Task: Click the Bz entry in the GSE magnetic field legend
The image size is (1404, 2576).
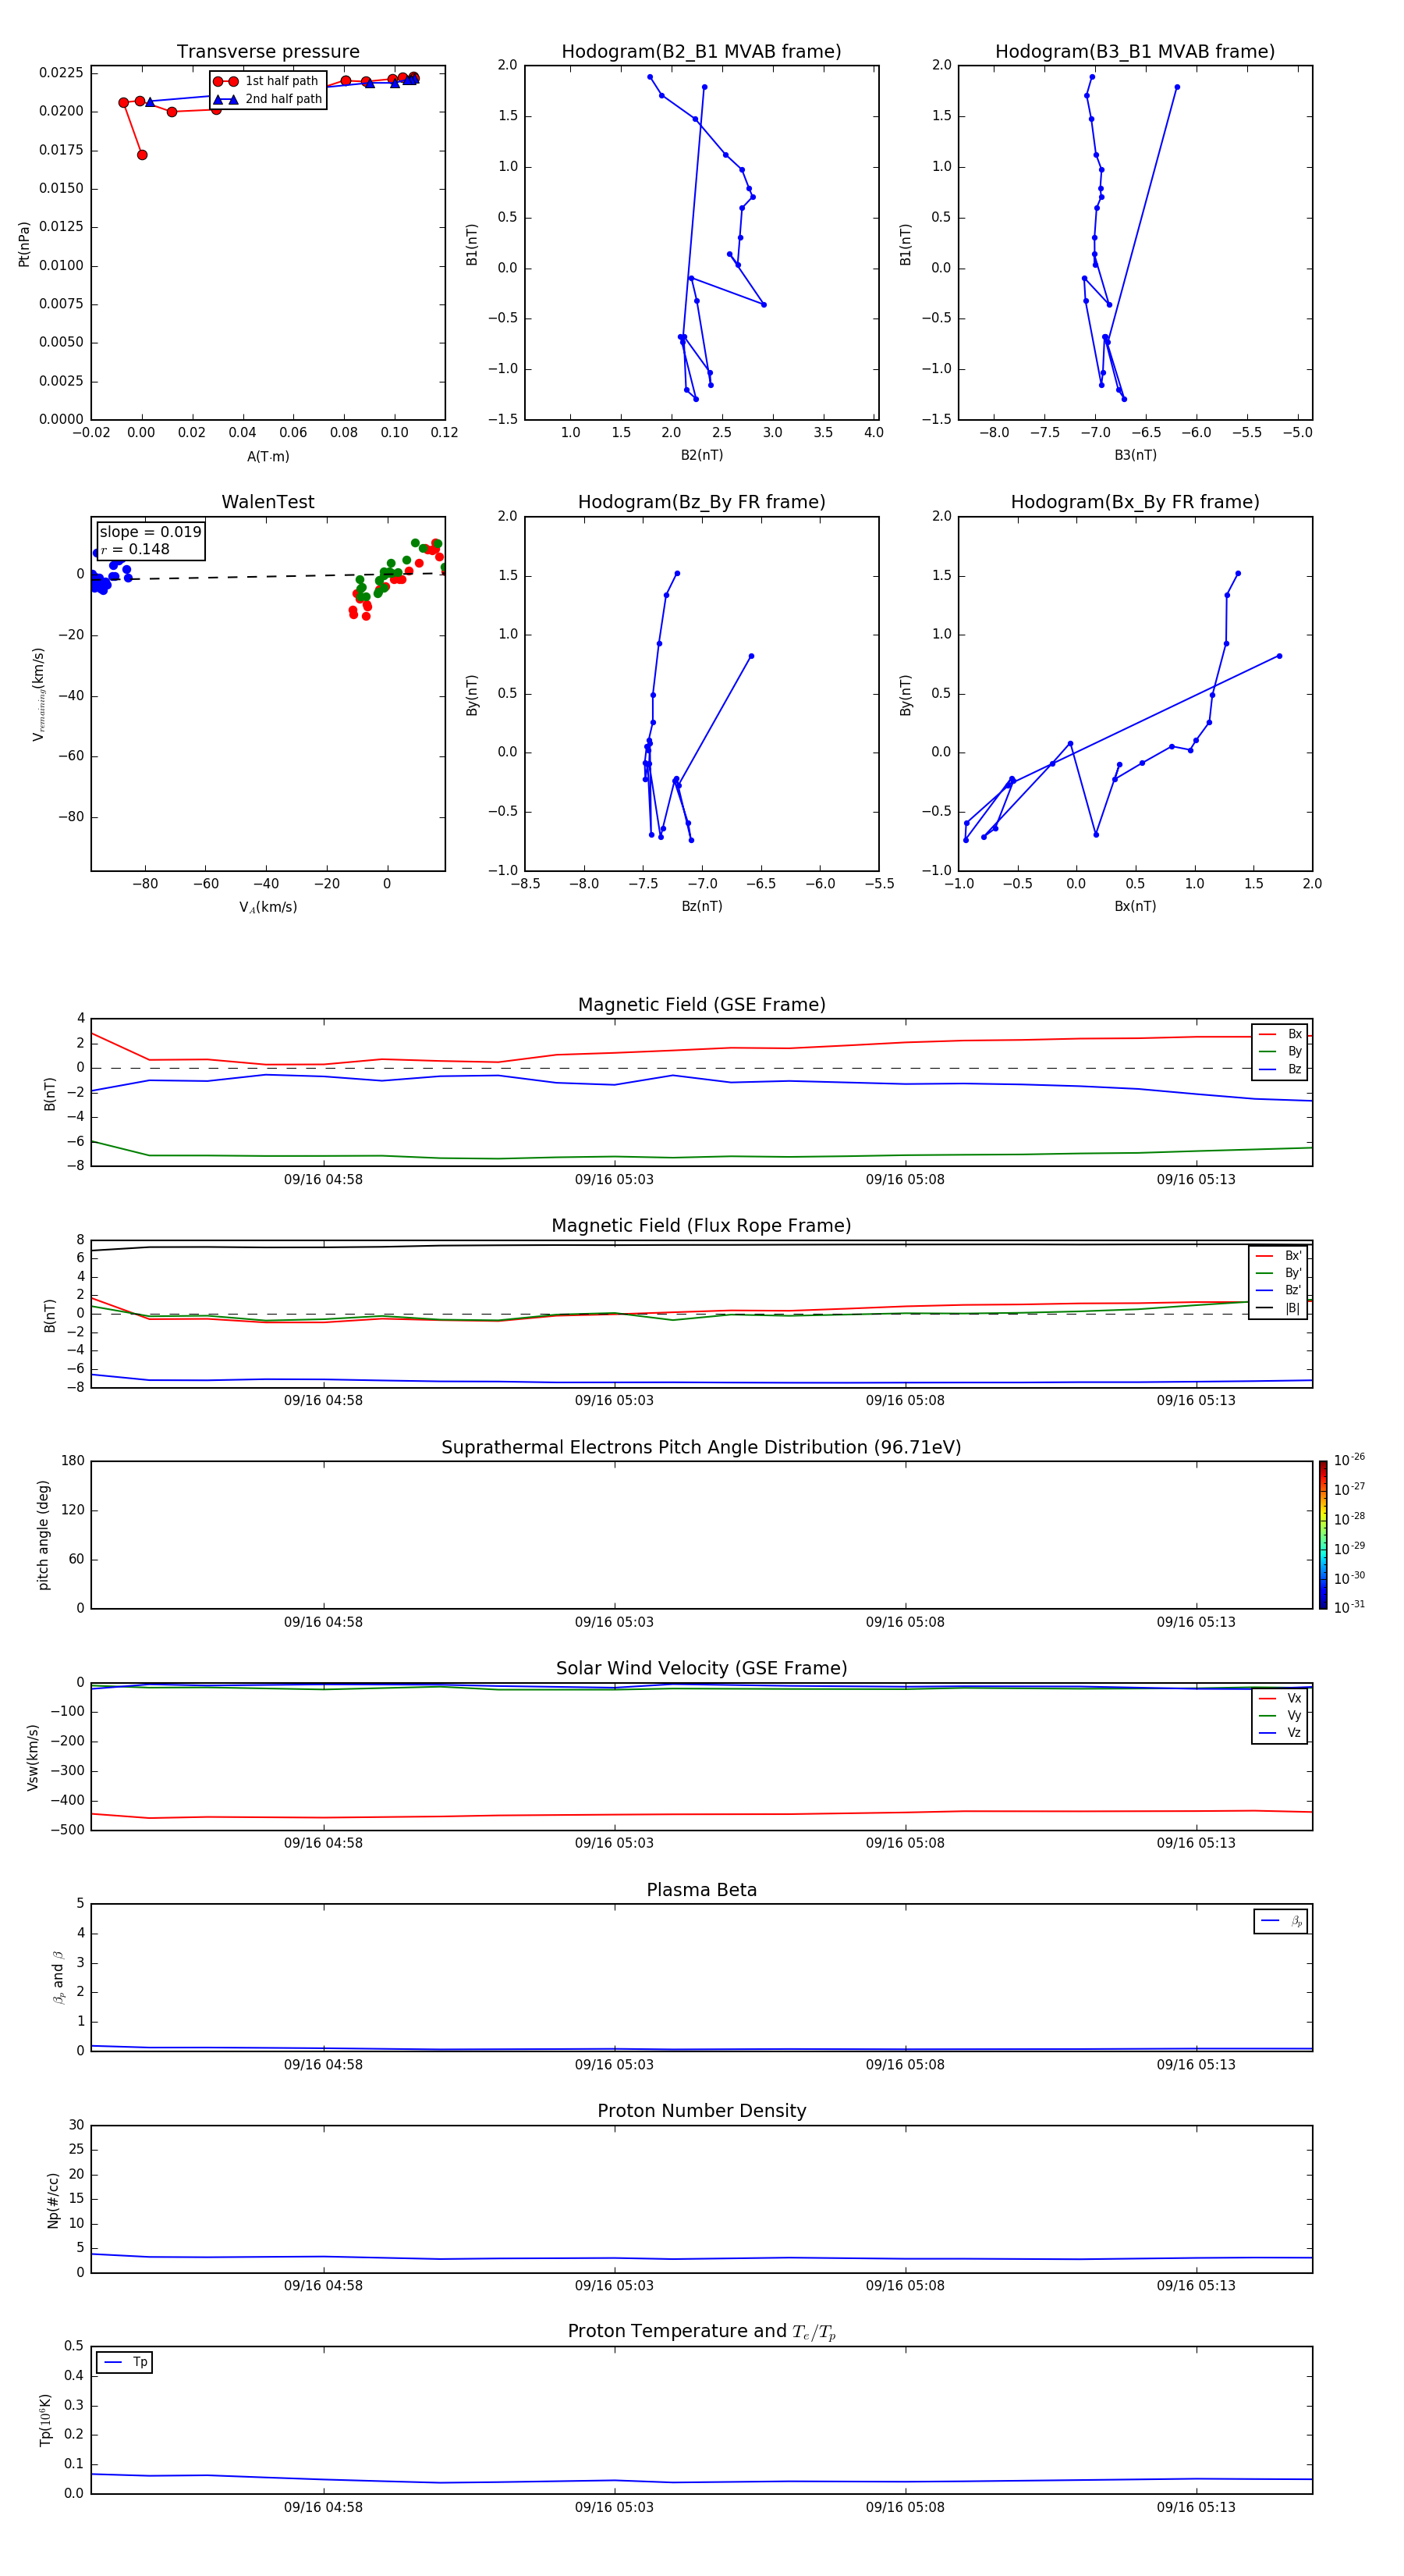Action: (1280, 1070)
